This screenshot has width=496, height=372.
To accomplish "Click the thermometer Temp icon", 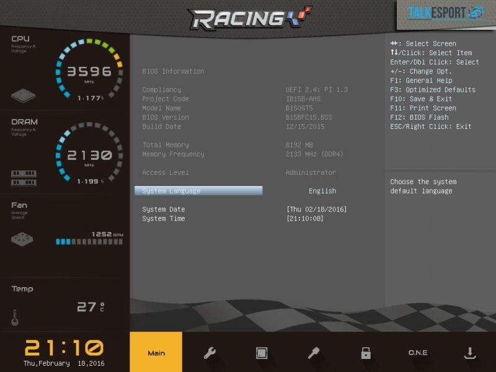I will click(x=15, y=317).
